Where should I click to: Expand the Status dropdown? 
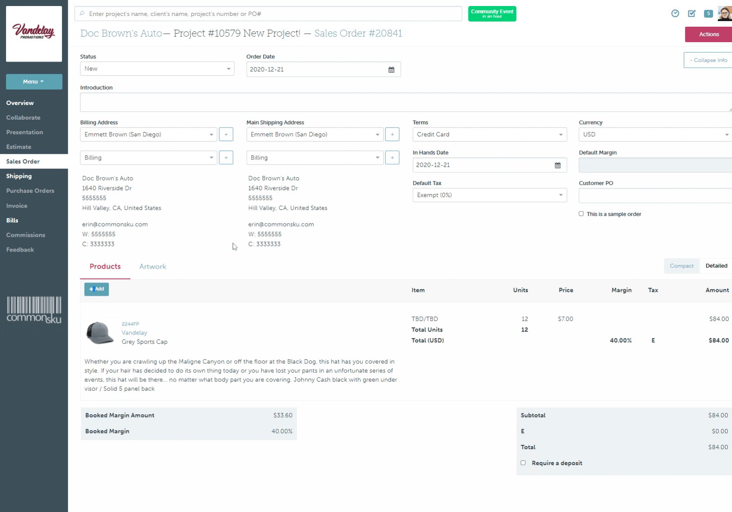click(x=157, y=69)
